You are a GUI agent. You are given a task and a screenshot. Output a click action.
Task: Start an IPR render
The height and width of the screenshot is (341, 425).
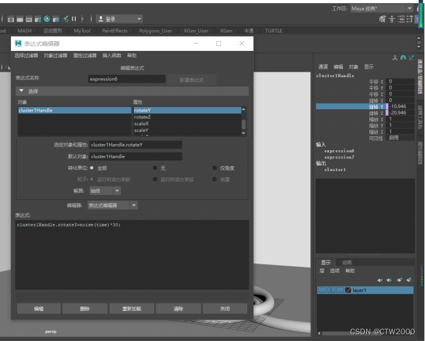click(x=29, y=18)
